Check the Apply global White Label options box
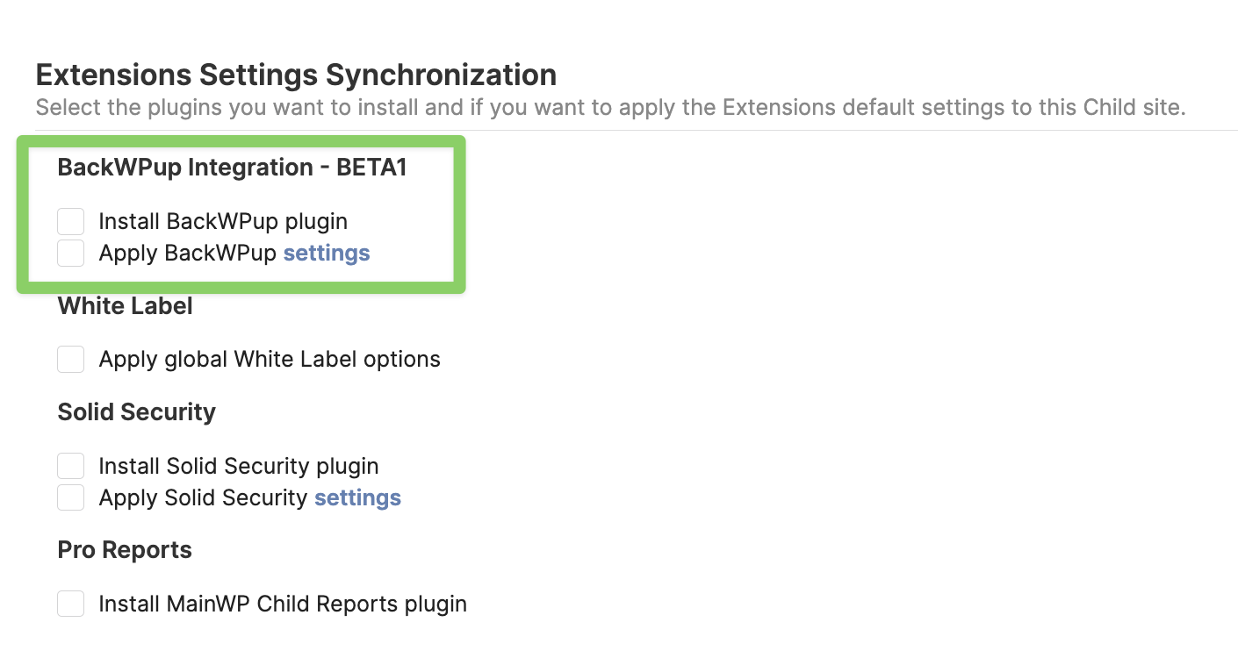Viewport: 1238px width, 658px height. (x=70, y=359)
